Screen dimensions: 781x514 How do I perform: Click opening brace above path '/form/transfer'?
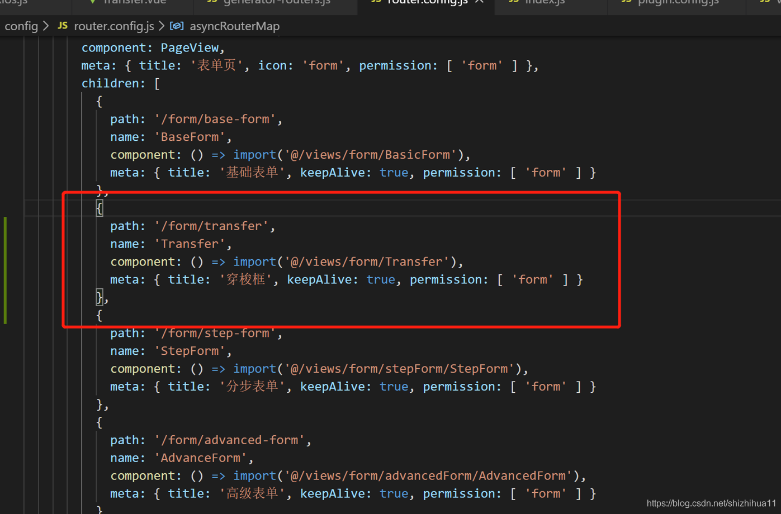100,208
